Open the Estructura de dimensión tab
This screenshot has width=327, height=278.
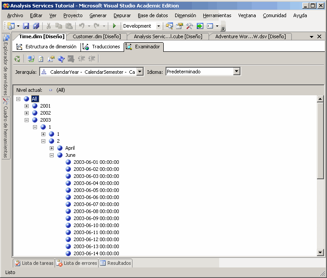tap(46, 47)
